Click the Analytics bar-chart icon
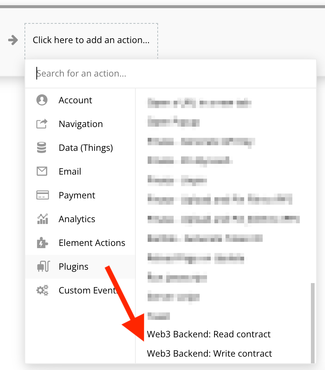 (42, 219)
